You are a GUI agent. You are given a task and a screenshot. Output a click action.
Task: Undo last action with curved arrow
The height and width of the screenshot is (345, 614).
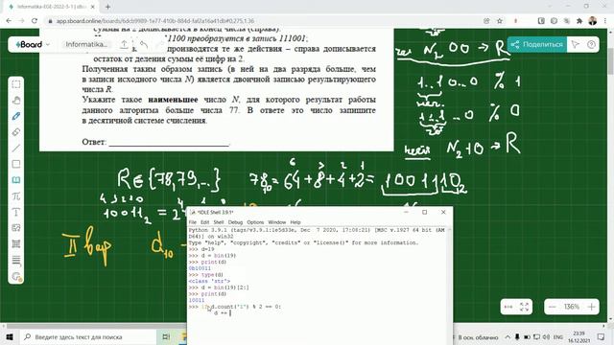coord(144,45)
